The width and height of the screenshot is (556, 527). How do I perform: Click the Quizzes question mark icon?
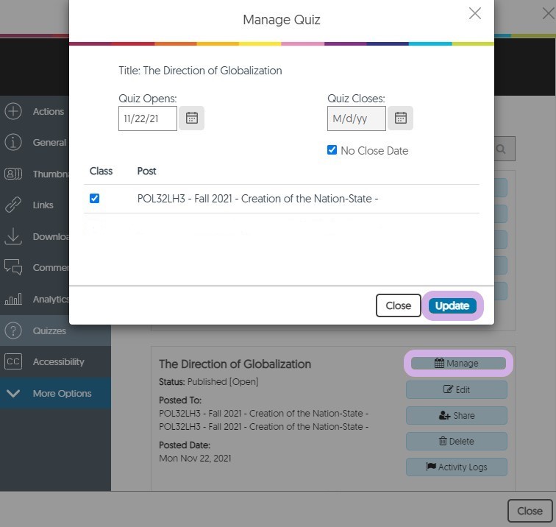pos(13,330)
